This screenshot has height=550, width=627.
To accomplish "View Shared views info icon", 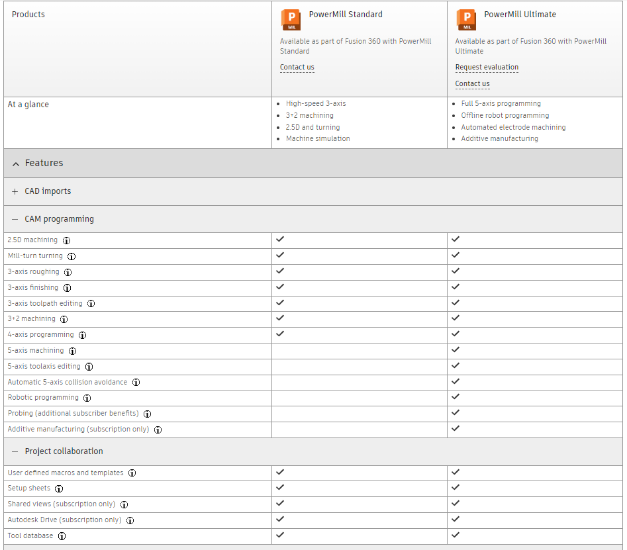I will pos(124,504).
